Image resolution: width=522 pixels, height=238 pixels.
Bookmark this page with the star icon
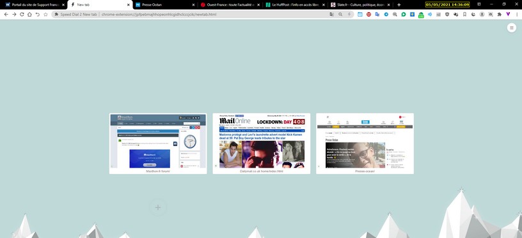coord(45,14)
